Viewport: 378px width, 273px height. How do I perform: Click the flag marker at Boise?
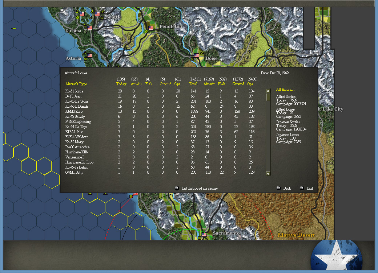point(197,55)
